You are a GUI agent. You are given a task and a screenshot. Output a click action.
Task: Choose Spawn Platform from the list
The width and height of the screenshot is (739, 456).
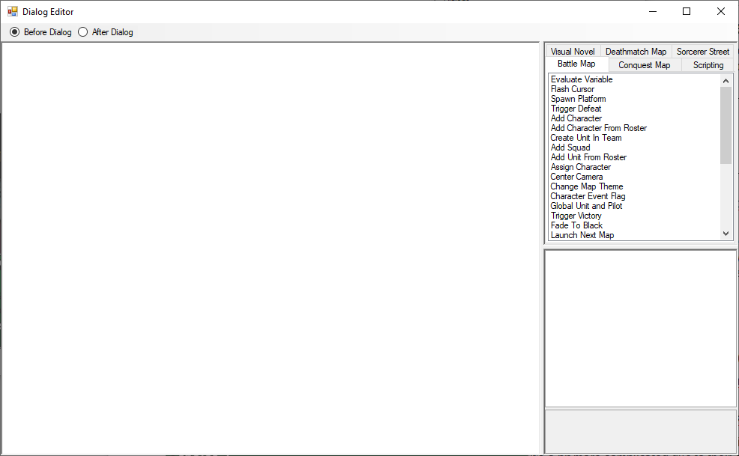coord(579,99)
